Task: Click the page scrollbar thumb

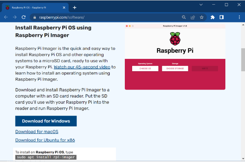Action: coord(243,60)
